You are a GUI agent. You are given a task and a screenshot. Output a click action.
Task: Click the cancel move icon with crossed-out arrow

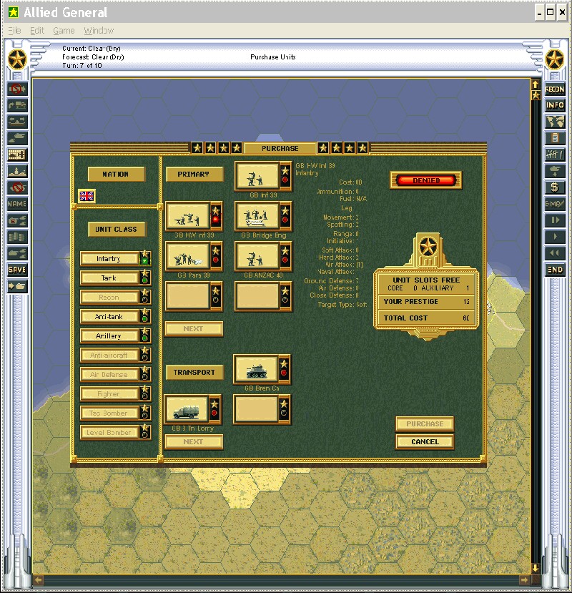pyautogui.click(x=17, y=89)
